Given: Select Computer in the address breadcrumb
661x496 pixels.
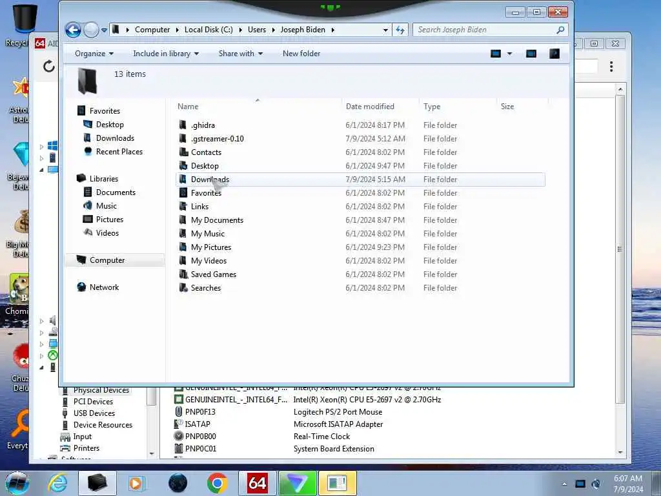Looking at the screenshot, I should pyautogui.click(x=152, y=30).
